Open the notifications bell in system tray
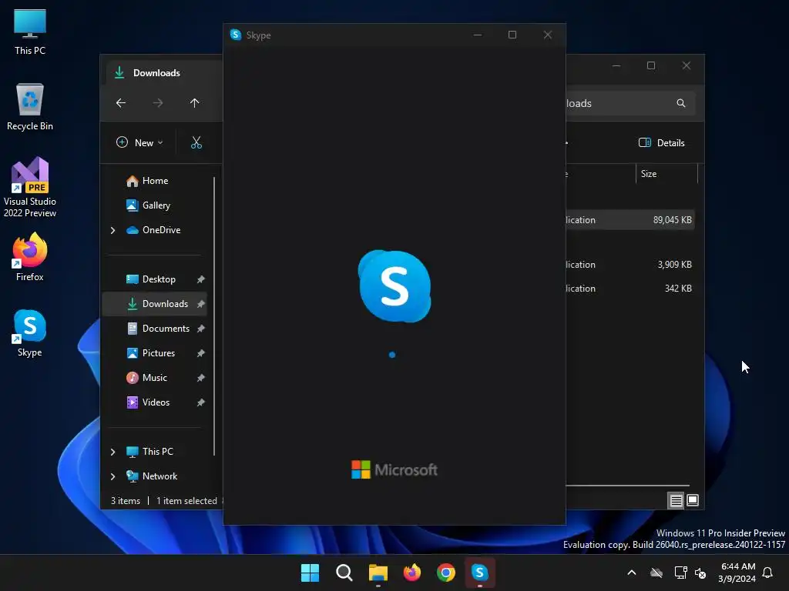789x591 pixels. [767, 573]
